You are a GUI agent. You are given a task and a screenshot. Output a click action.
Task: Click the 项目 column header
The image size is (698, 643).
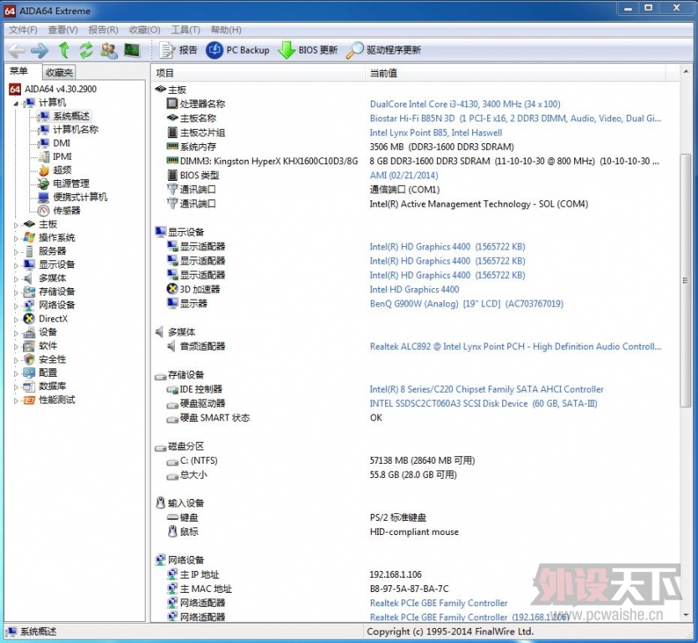tap(258, 73)
